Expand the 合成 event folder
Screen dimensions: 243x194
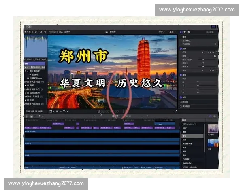pyautogui.click(x=26, y=100)
